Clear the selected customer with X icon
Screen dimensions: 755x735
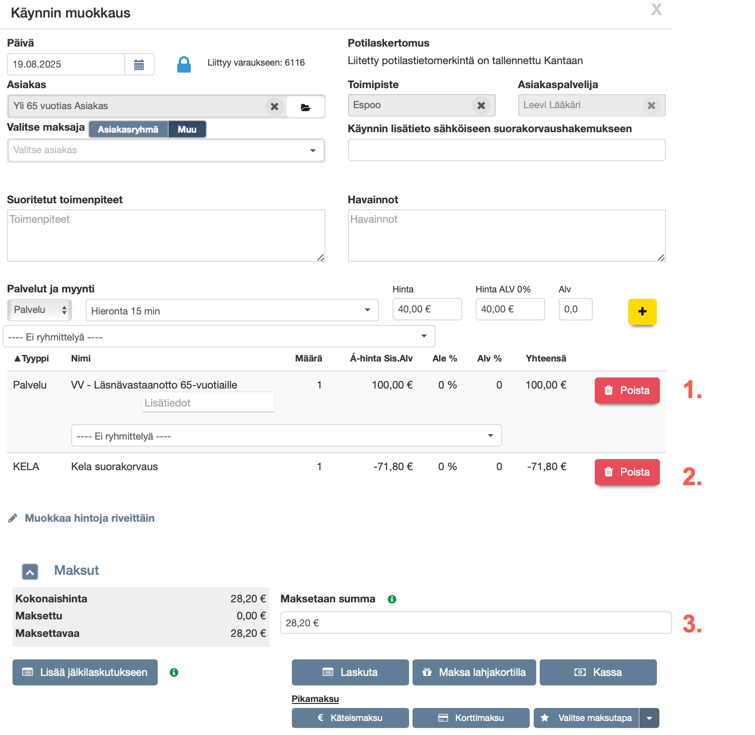pyautogui.click(x=274, y=106)
